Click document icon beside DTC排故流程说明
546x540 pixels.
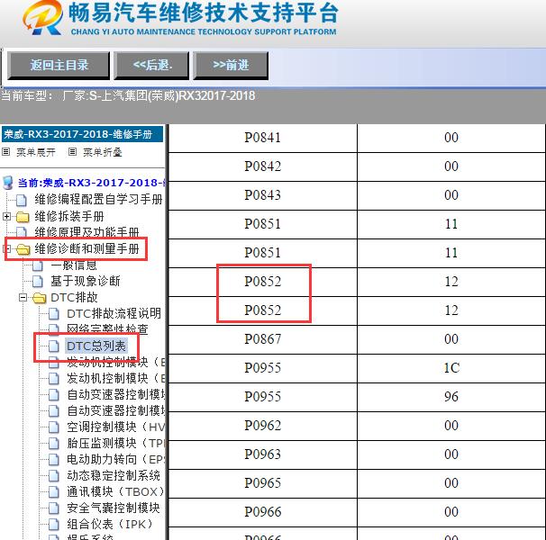click(x=54, y=313)
